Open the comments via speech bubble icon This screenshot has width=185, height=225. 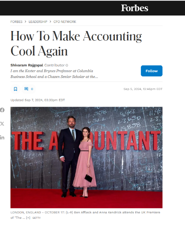click(26, 89)
